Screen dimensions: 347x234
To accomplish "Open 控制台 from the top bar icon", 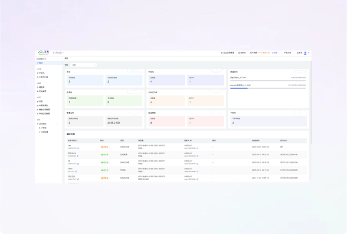I will coord(239,53).
